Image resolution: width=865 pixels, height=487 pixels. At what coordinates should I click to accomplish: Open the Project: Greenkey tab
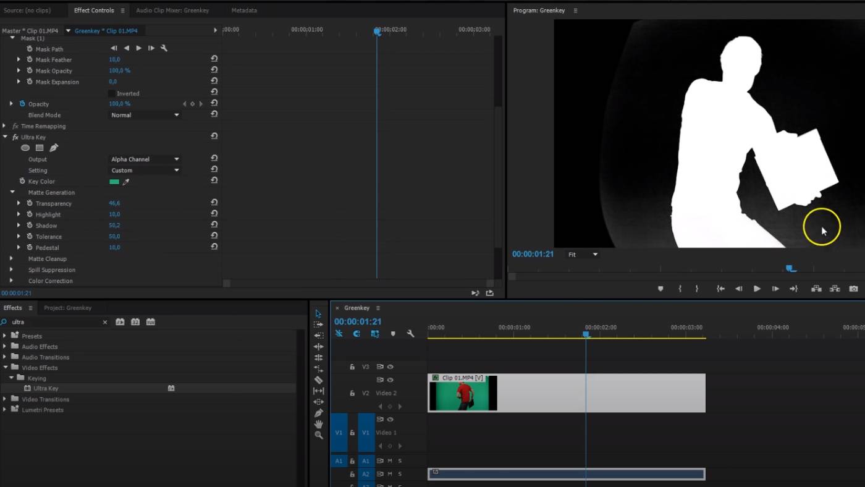67,308
